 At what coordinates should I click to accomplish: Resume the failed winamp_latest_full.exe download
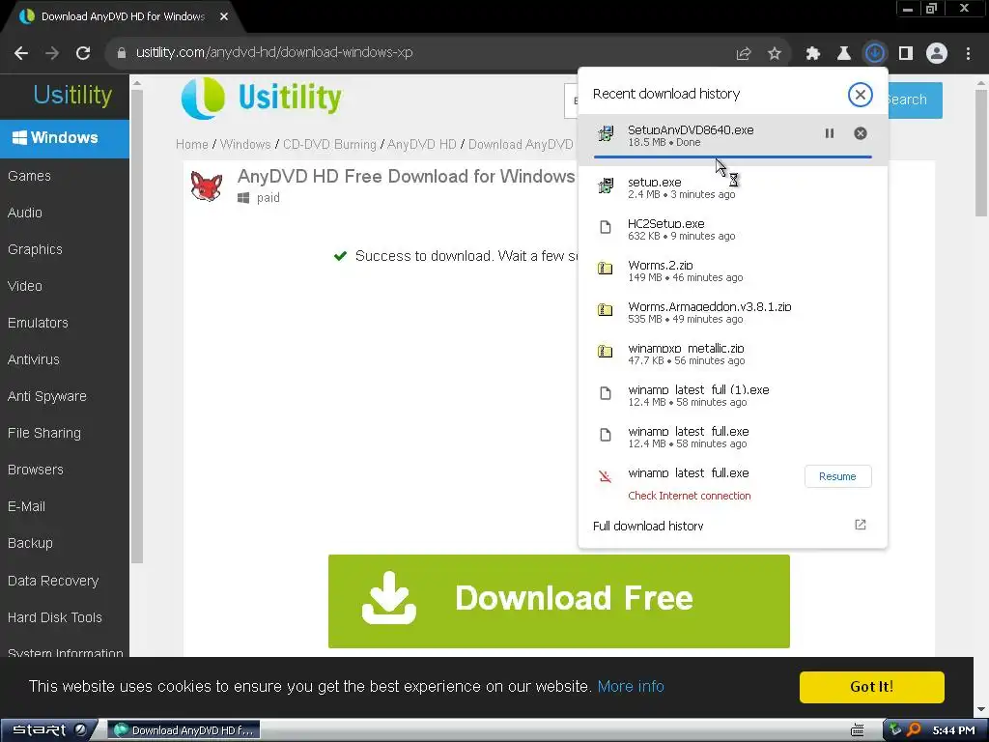pyautogui.click(x=837, y=476)
